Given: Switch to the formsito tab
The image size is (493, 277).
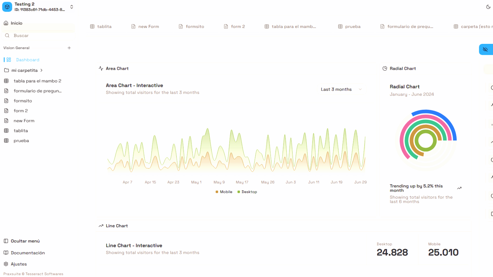Looking at the screenshot, I should pyautogui.click(x=191, y=26).
